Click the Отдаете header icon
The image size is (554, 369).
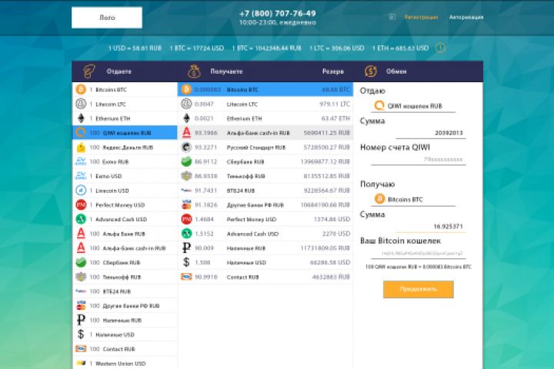point(89,71)
